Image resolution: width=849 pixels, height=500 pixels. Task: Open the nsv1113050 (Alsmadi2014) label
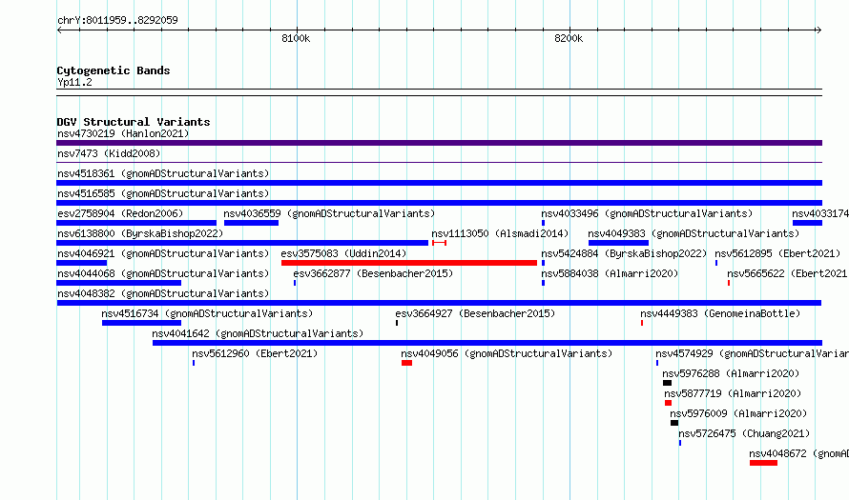pyautogui.click(x=500, y=233)
